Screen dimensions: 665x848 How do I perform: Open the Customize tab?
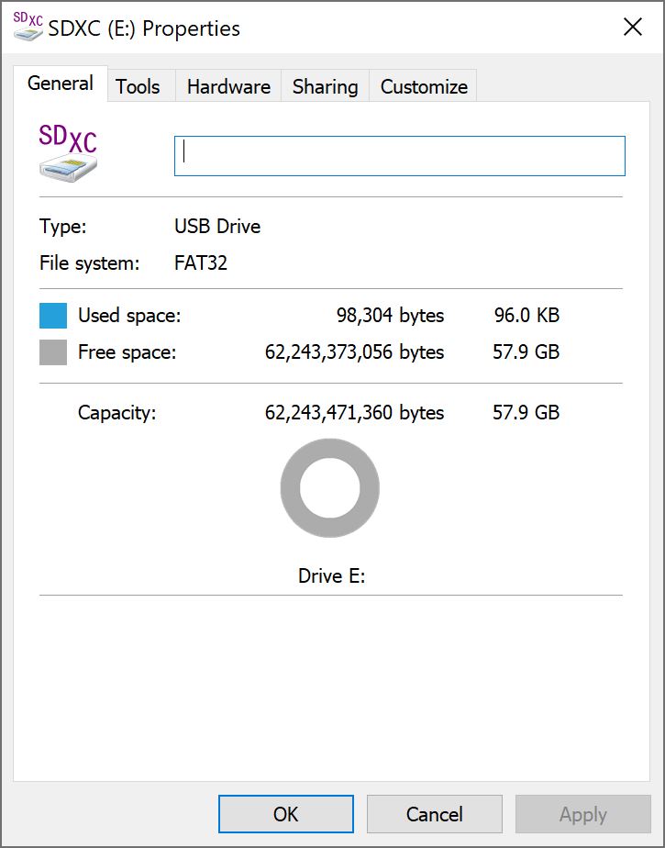pos(422,86)
